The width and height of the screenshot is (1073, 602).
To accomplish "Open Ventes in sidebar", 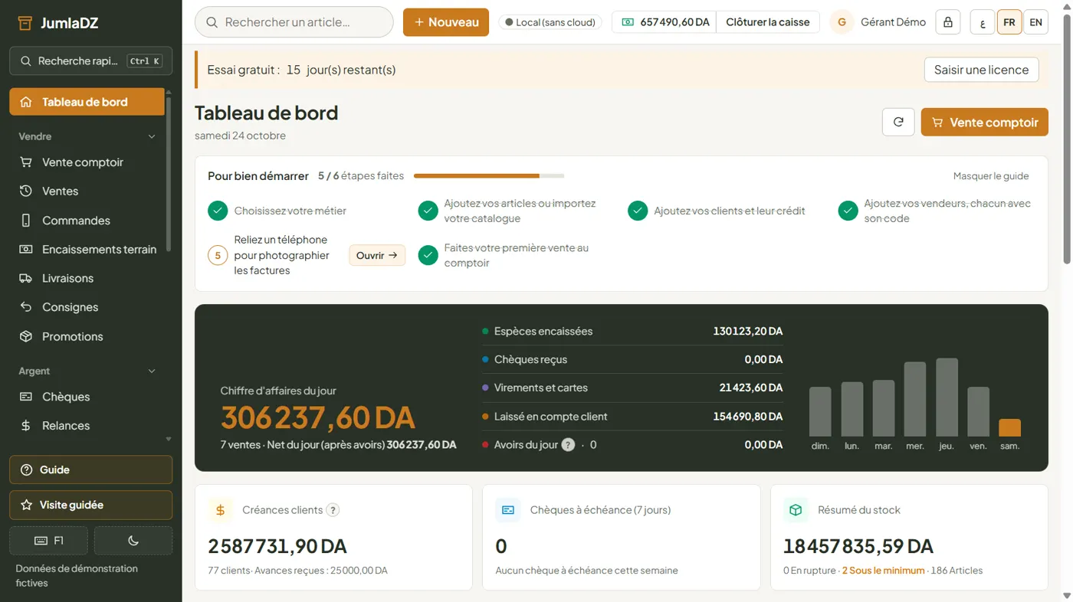I will (x=87, y=191).
